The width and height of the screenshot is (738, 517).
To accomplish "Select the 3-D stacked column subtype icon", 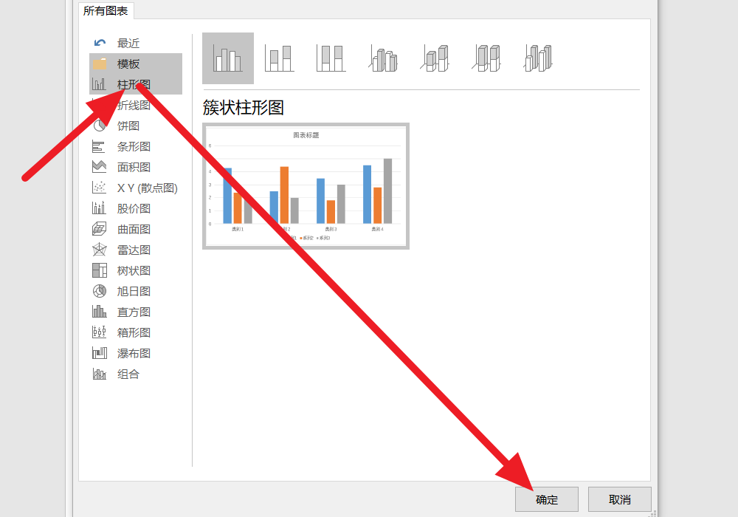I will pos(433,58).
